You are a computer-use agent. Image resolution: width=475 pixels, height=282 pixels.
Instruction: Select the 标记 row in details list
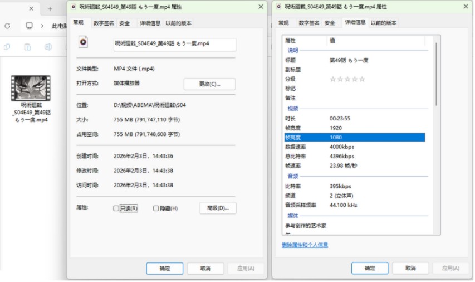[x=355, y=89]
